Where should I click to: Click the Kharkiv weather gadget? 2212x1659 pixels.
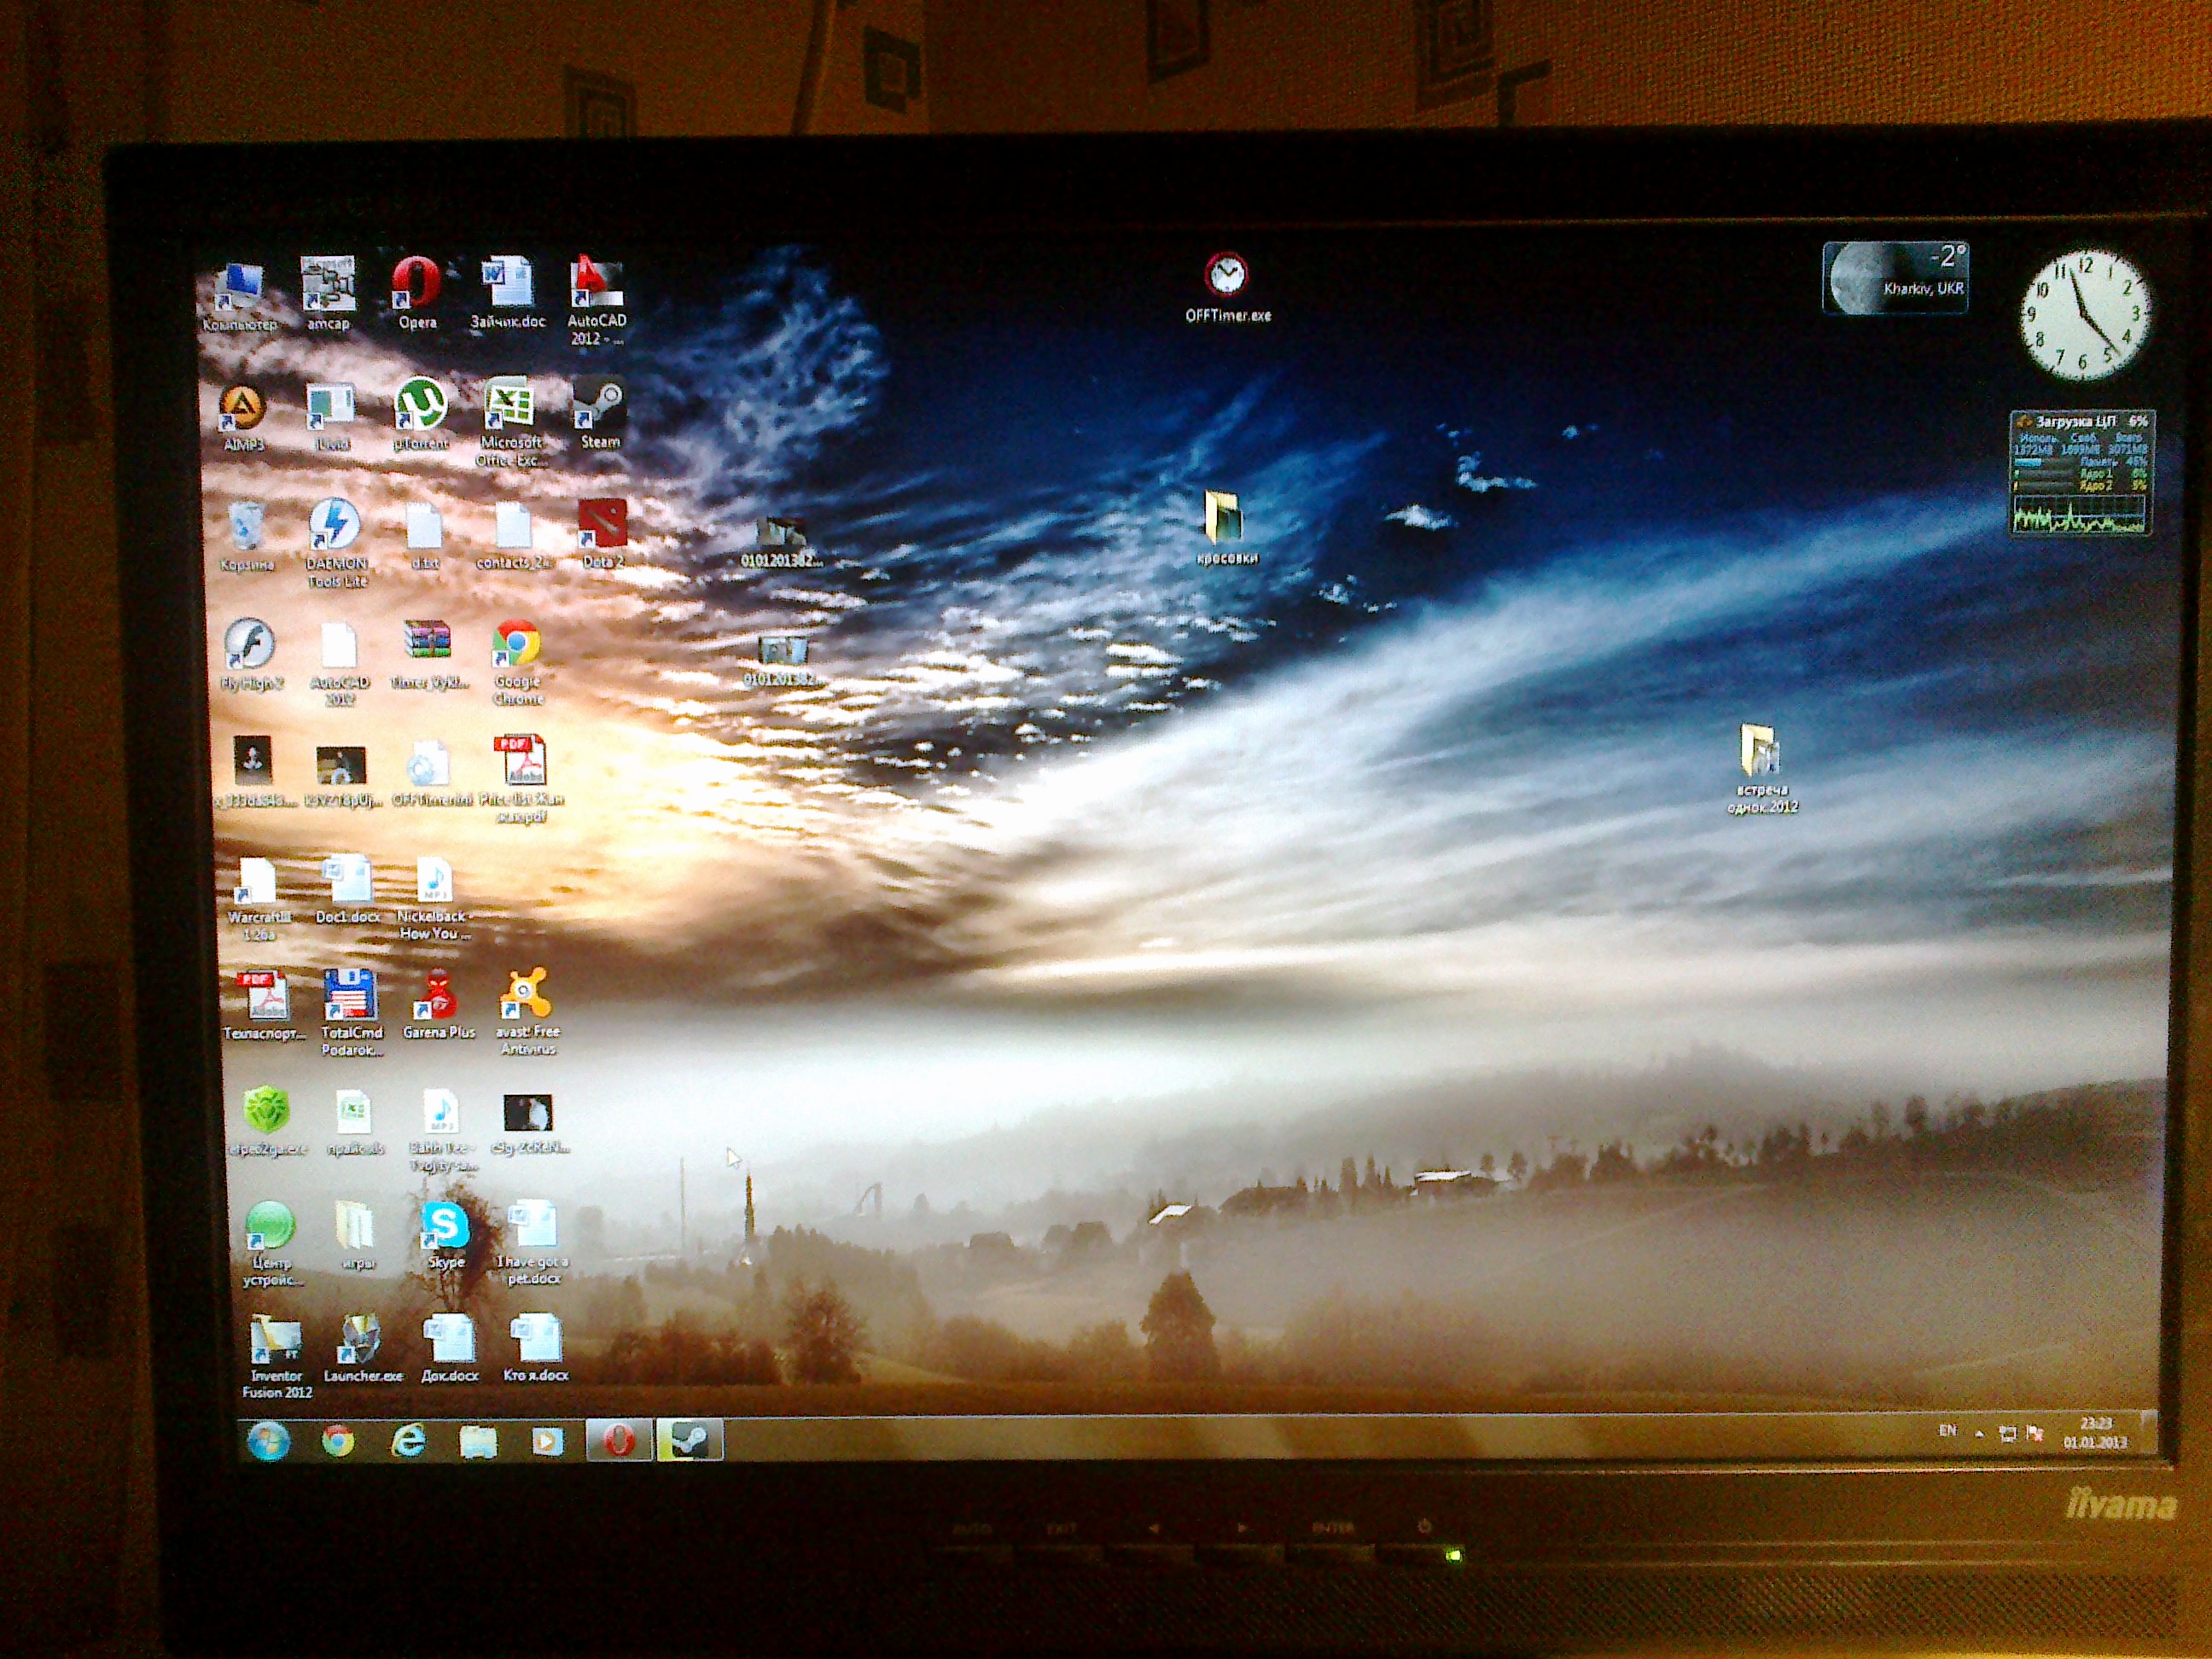point(1895,278)
